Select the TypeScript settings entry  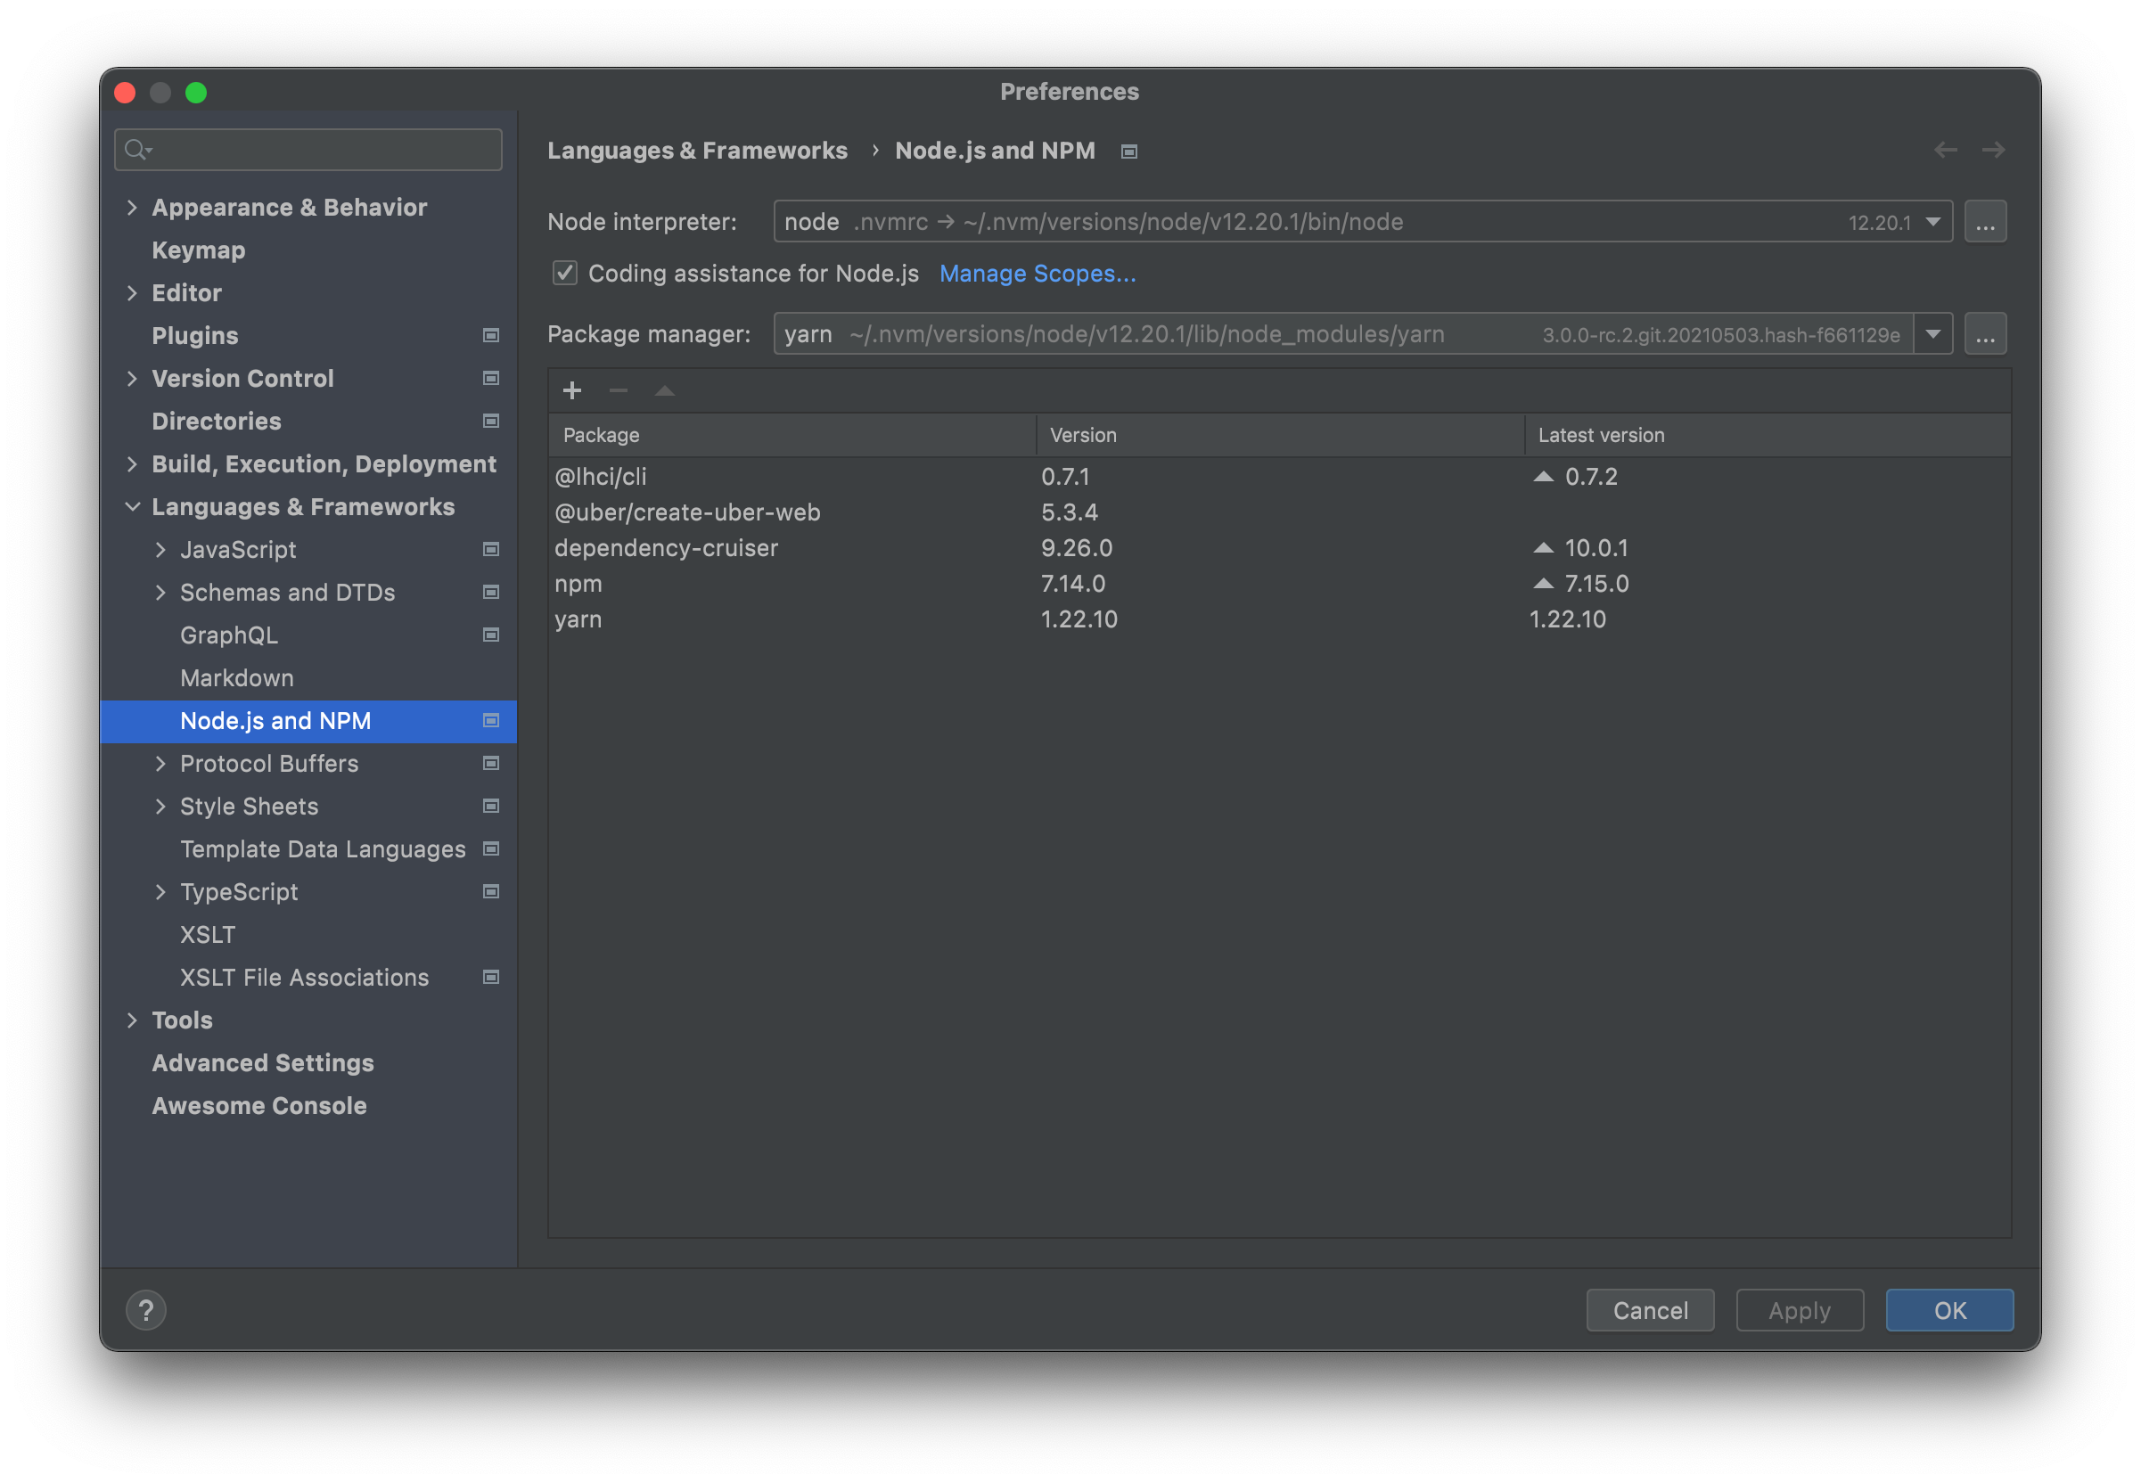pyautogui.click(x=239, y=891)
